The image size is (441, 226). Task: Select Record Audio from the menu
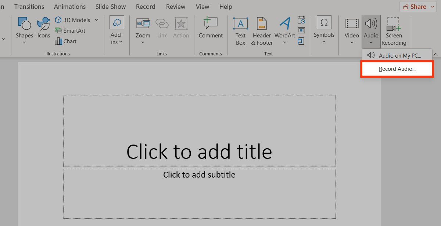pos(397,69)
